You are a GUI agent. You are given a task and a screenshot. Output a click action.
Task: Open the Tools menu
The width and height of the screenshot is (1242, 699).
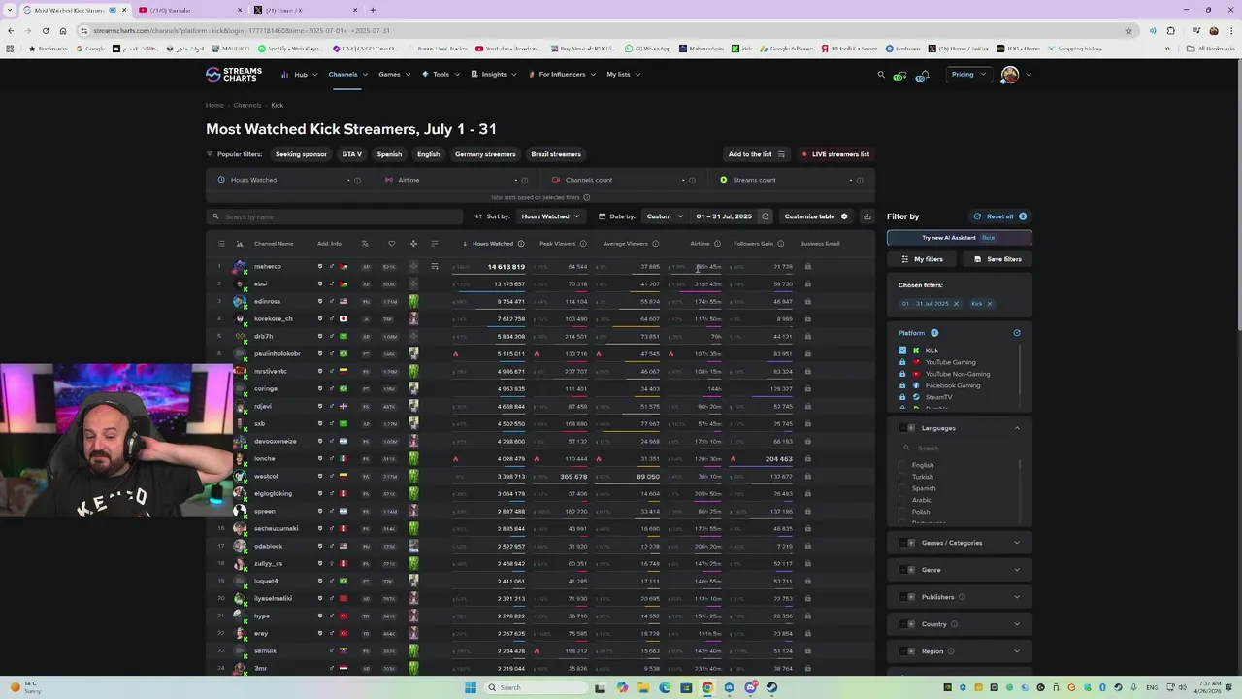tap(440, 75)
